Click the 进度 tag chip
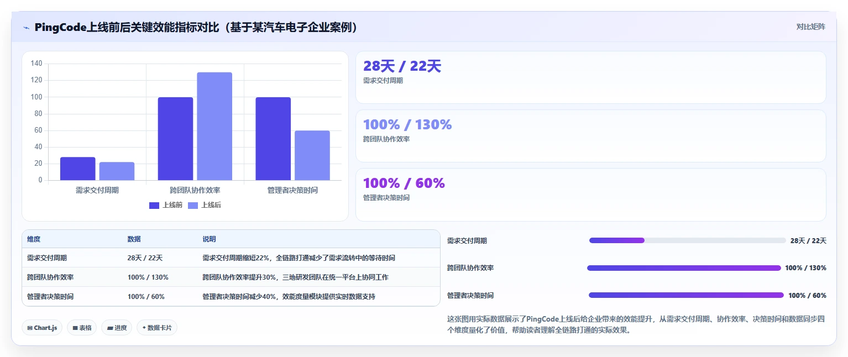 pyautogui.click(x=117, y=328)
